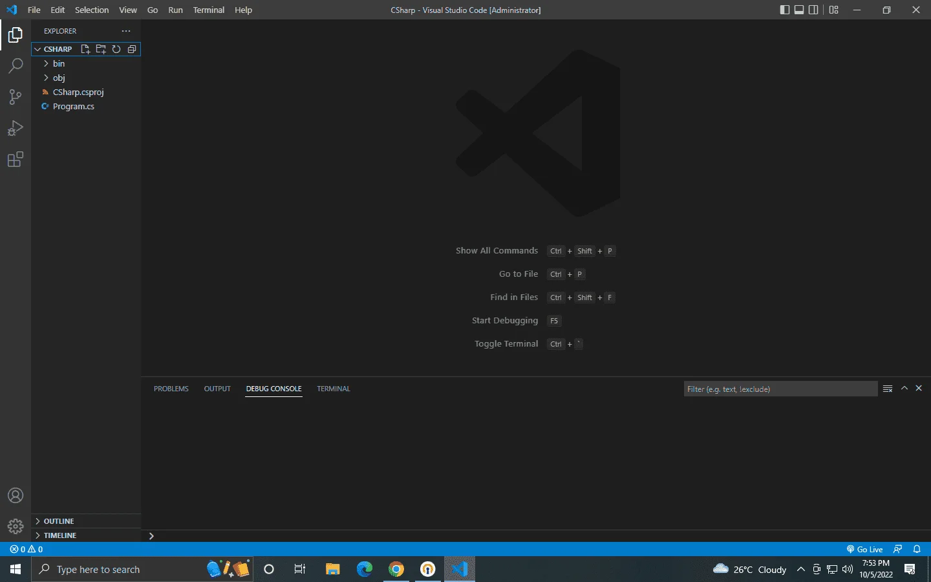Viewport: 931px width, 582px height.
Task: Open the Program.cs file
Action: coord(86,106)
